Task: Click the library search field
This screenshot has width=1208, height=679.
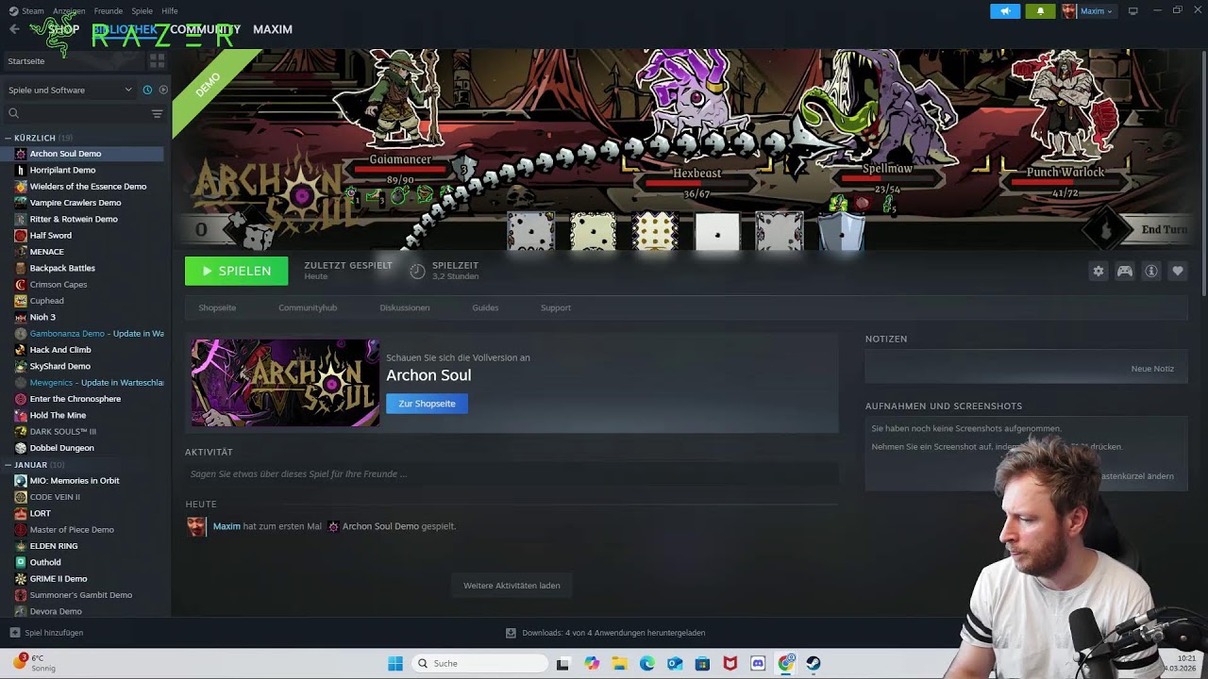Action: coord(78,113)
